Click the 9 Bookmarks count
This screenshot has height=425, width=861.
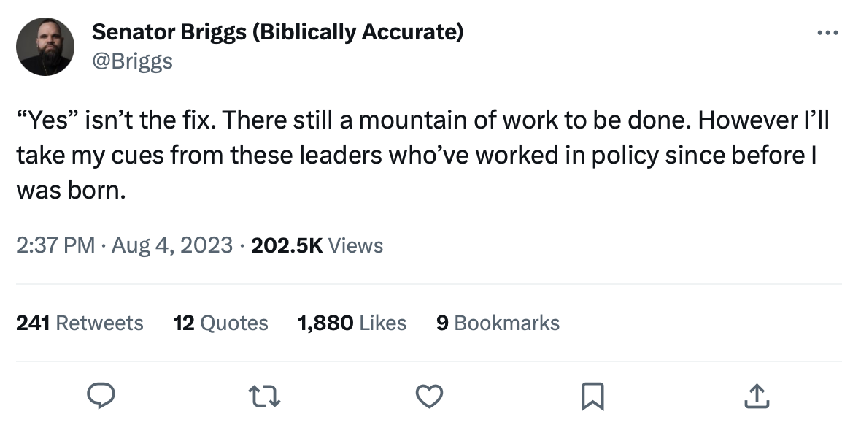(x=498, y=323)
